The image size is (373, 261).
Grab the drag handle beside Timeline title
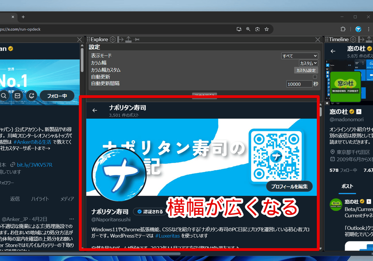click(327, 40)
